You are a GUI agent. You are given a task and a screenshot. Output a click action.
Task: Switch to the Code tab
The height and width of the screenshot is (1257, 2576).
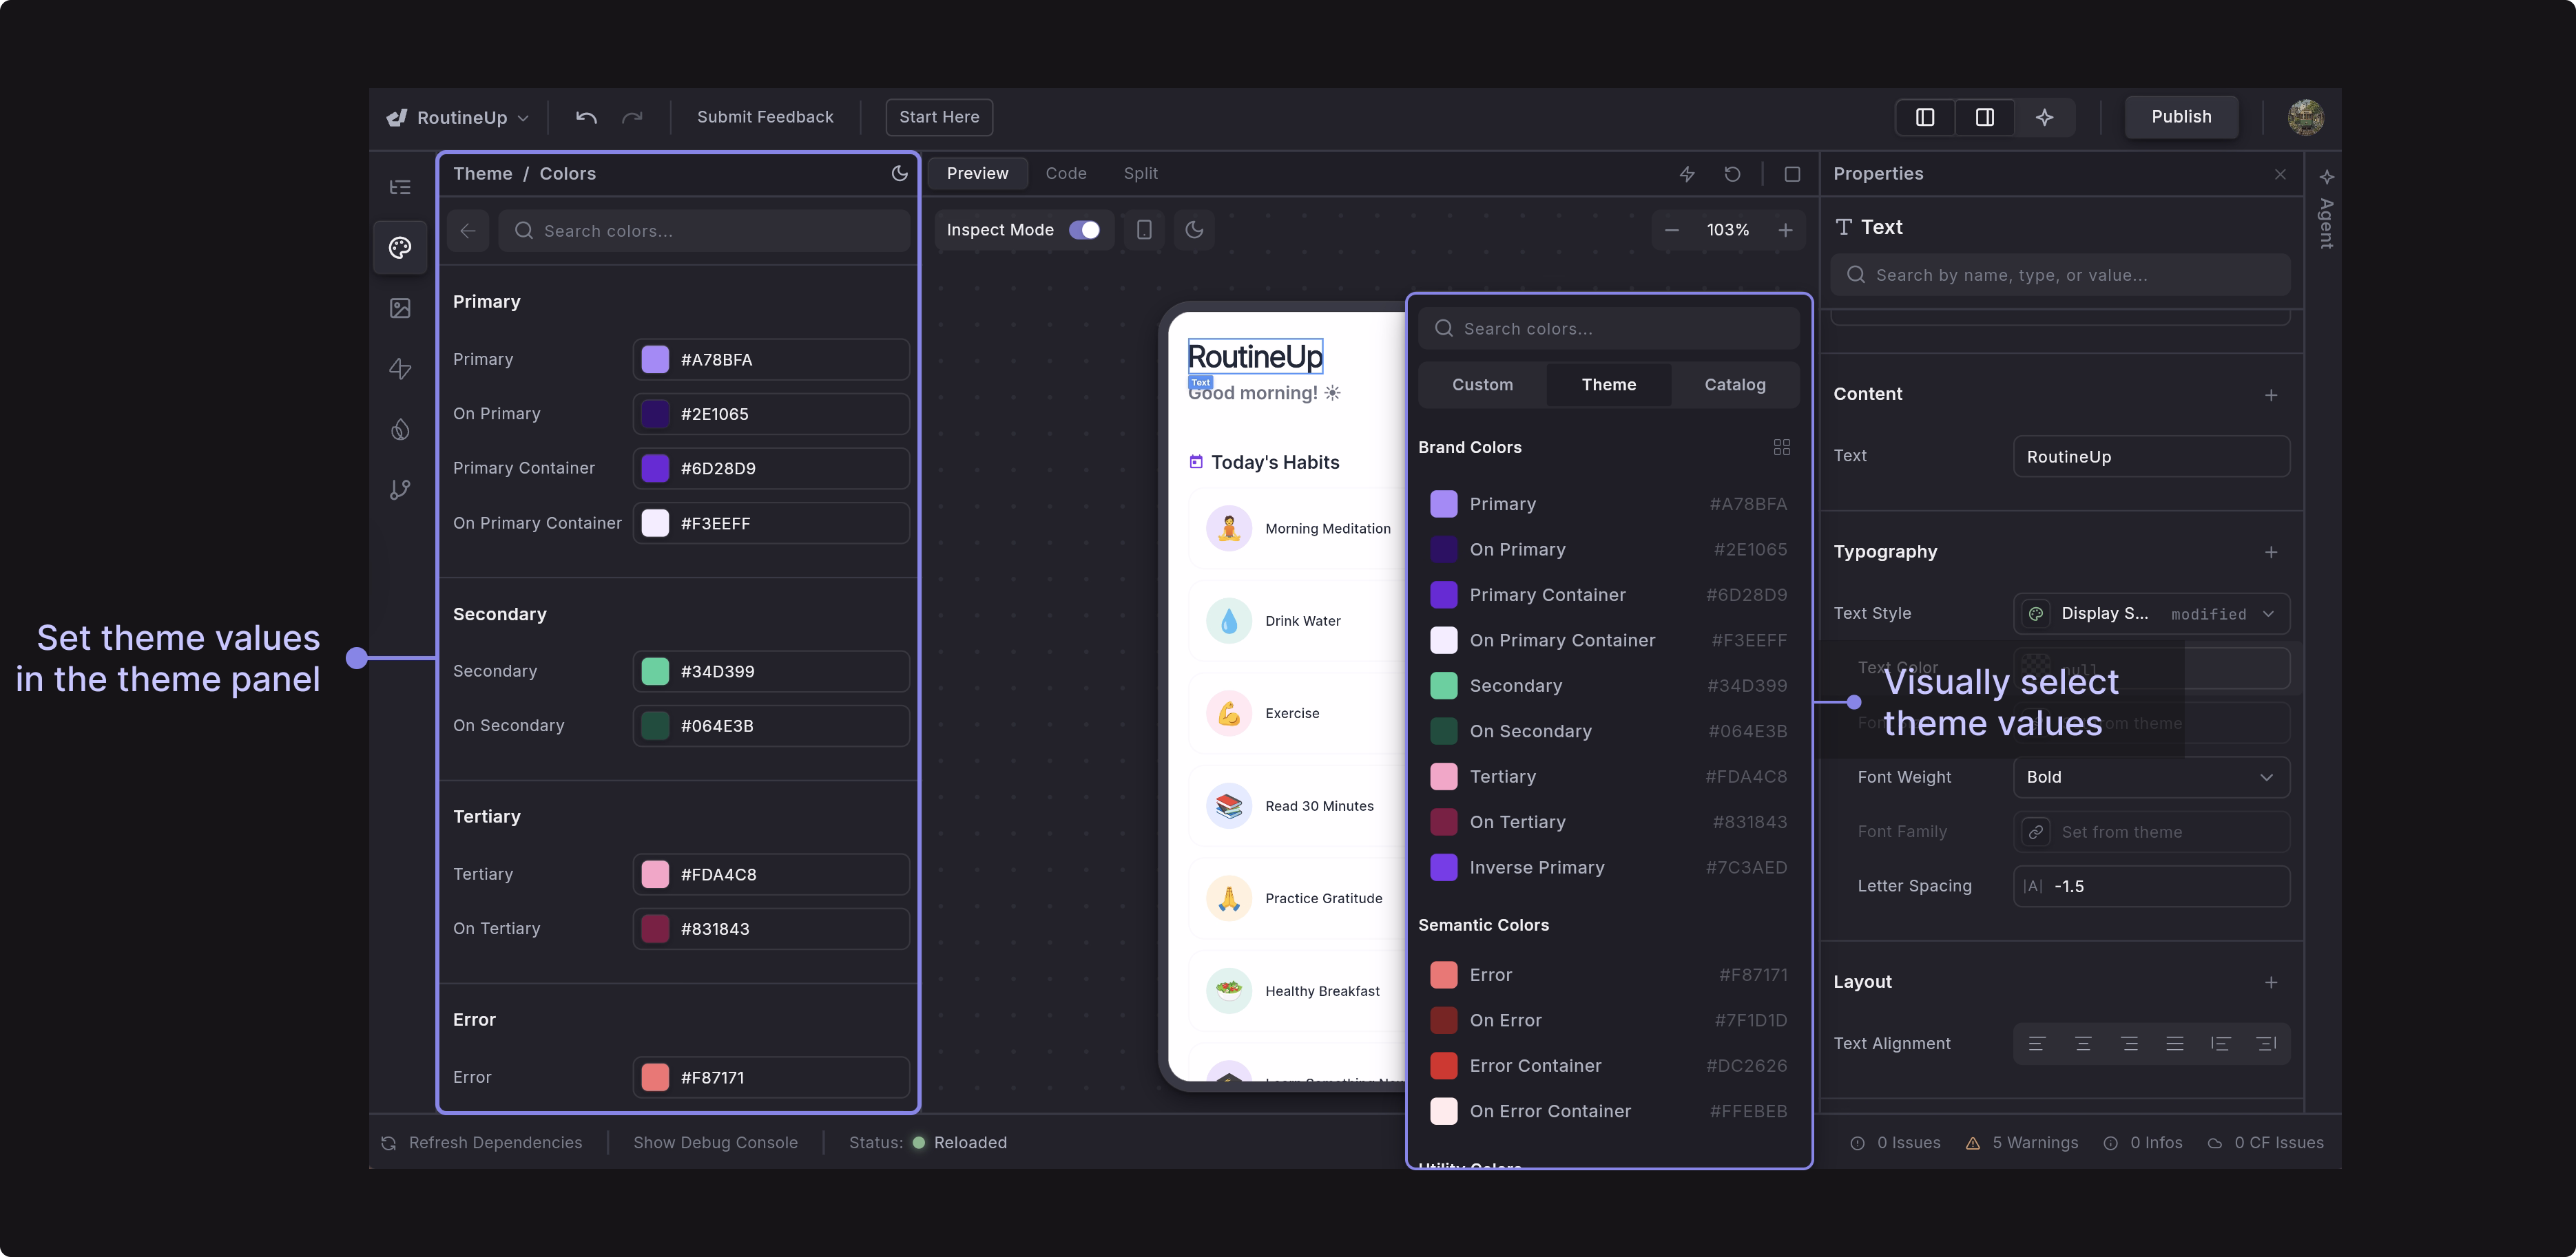[x=1065, y=173]
